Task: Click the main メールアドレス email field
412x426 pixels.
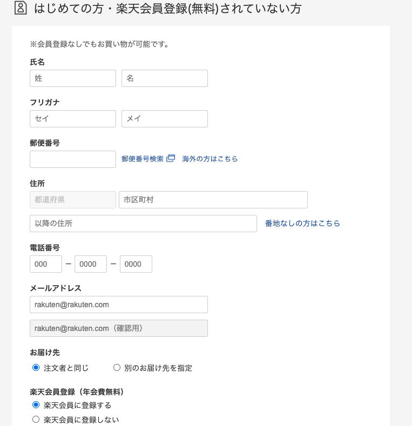Action: point(119,305)
